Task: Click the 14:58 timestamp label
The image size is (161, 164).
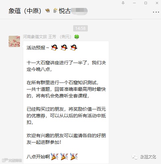Action: (x=80, y=28)
